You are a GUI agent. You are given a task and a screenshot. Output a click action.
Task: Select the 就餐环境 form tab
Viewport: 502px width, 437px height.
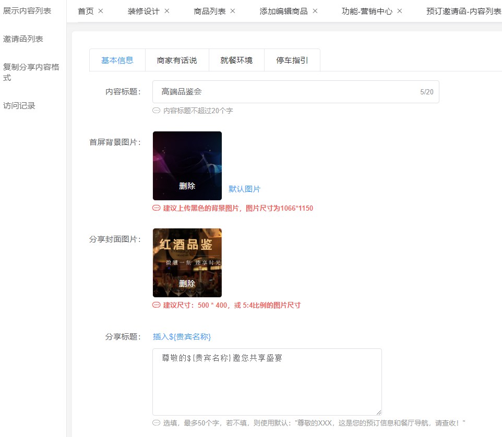(x=236, y=60)
